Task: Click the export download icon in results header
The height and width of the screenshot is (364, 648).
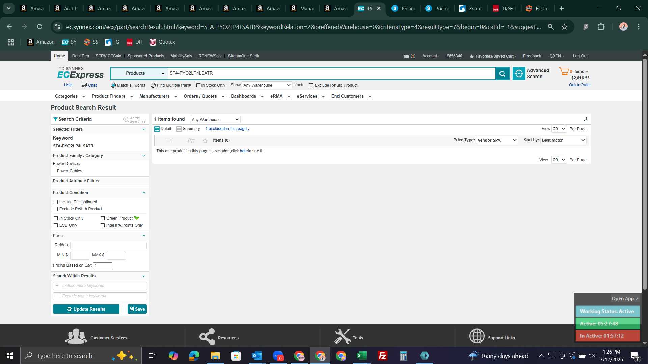Action: [x=586, y=119]
